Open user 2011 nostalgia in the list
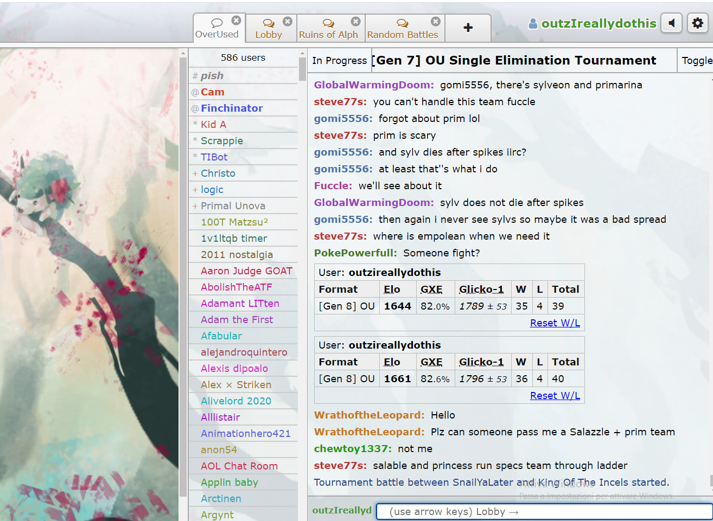 click(243, 254)
